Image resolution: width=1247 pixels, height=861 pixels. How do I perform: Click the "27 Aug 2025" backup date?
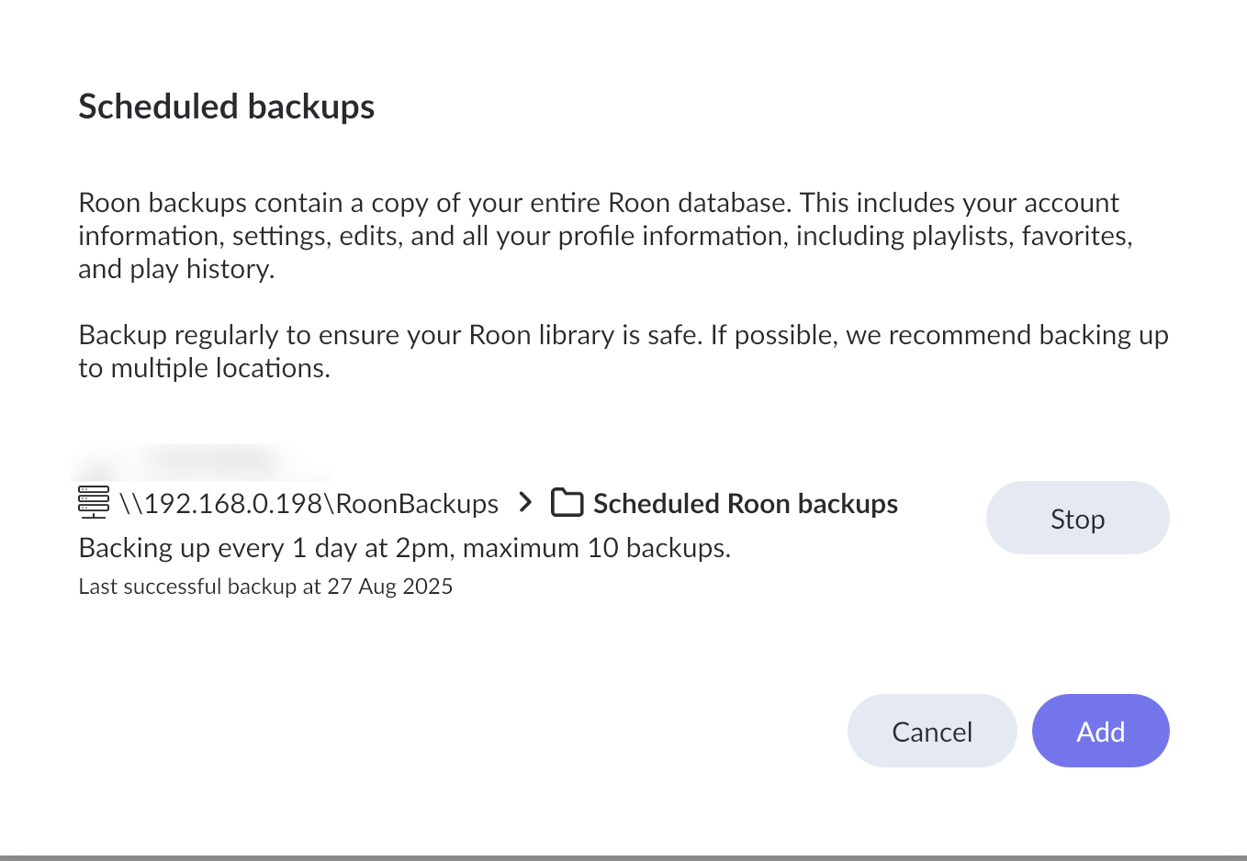[x=390, y=587]
